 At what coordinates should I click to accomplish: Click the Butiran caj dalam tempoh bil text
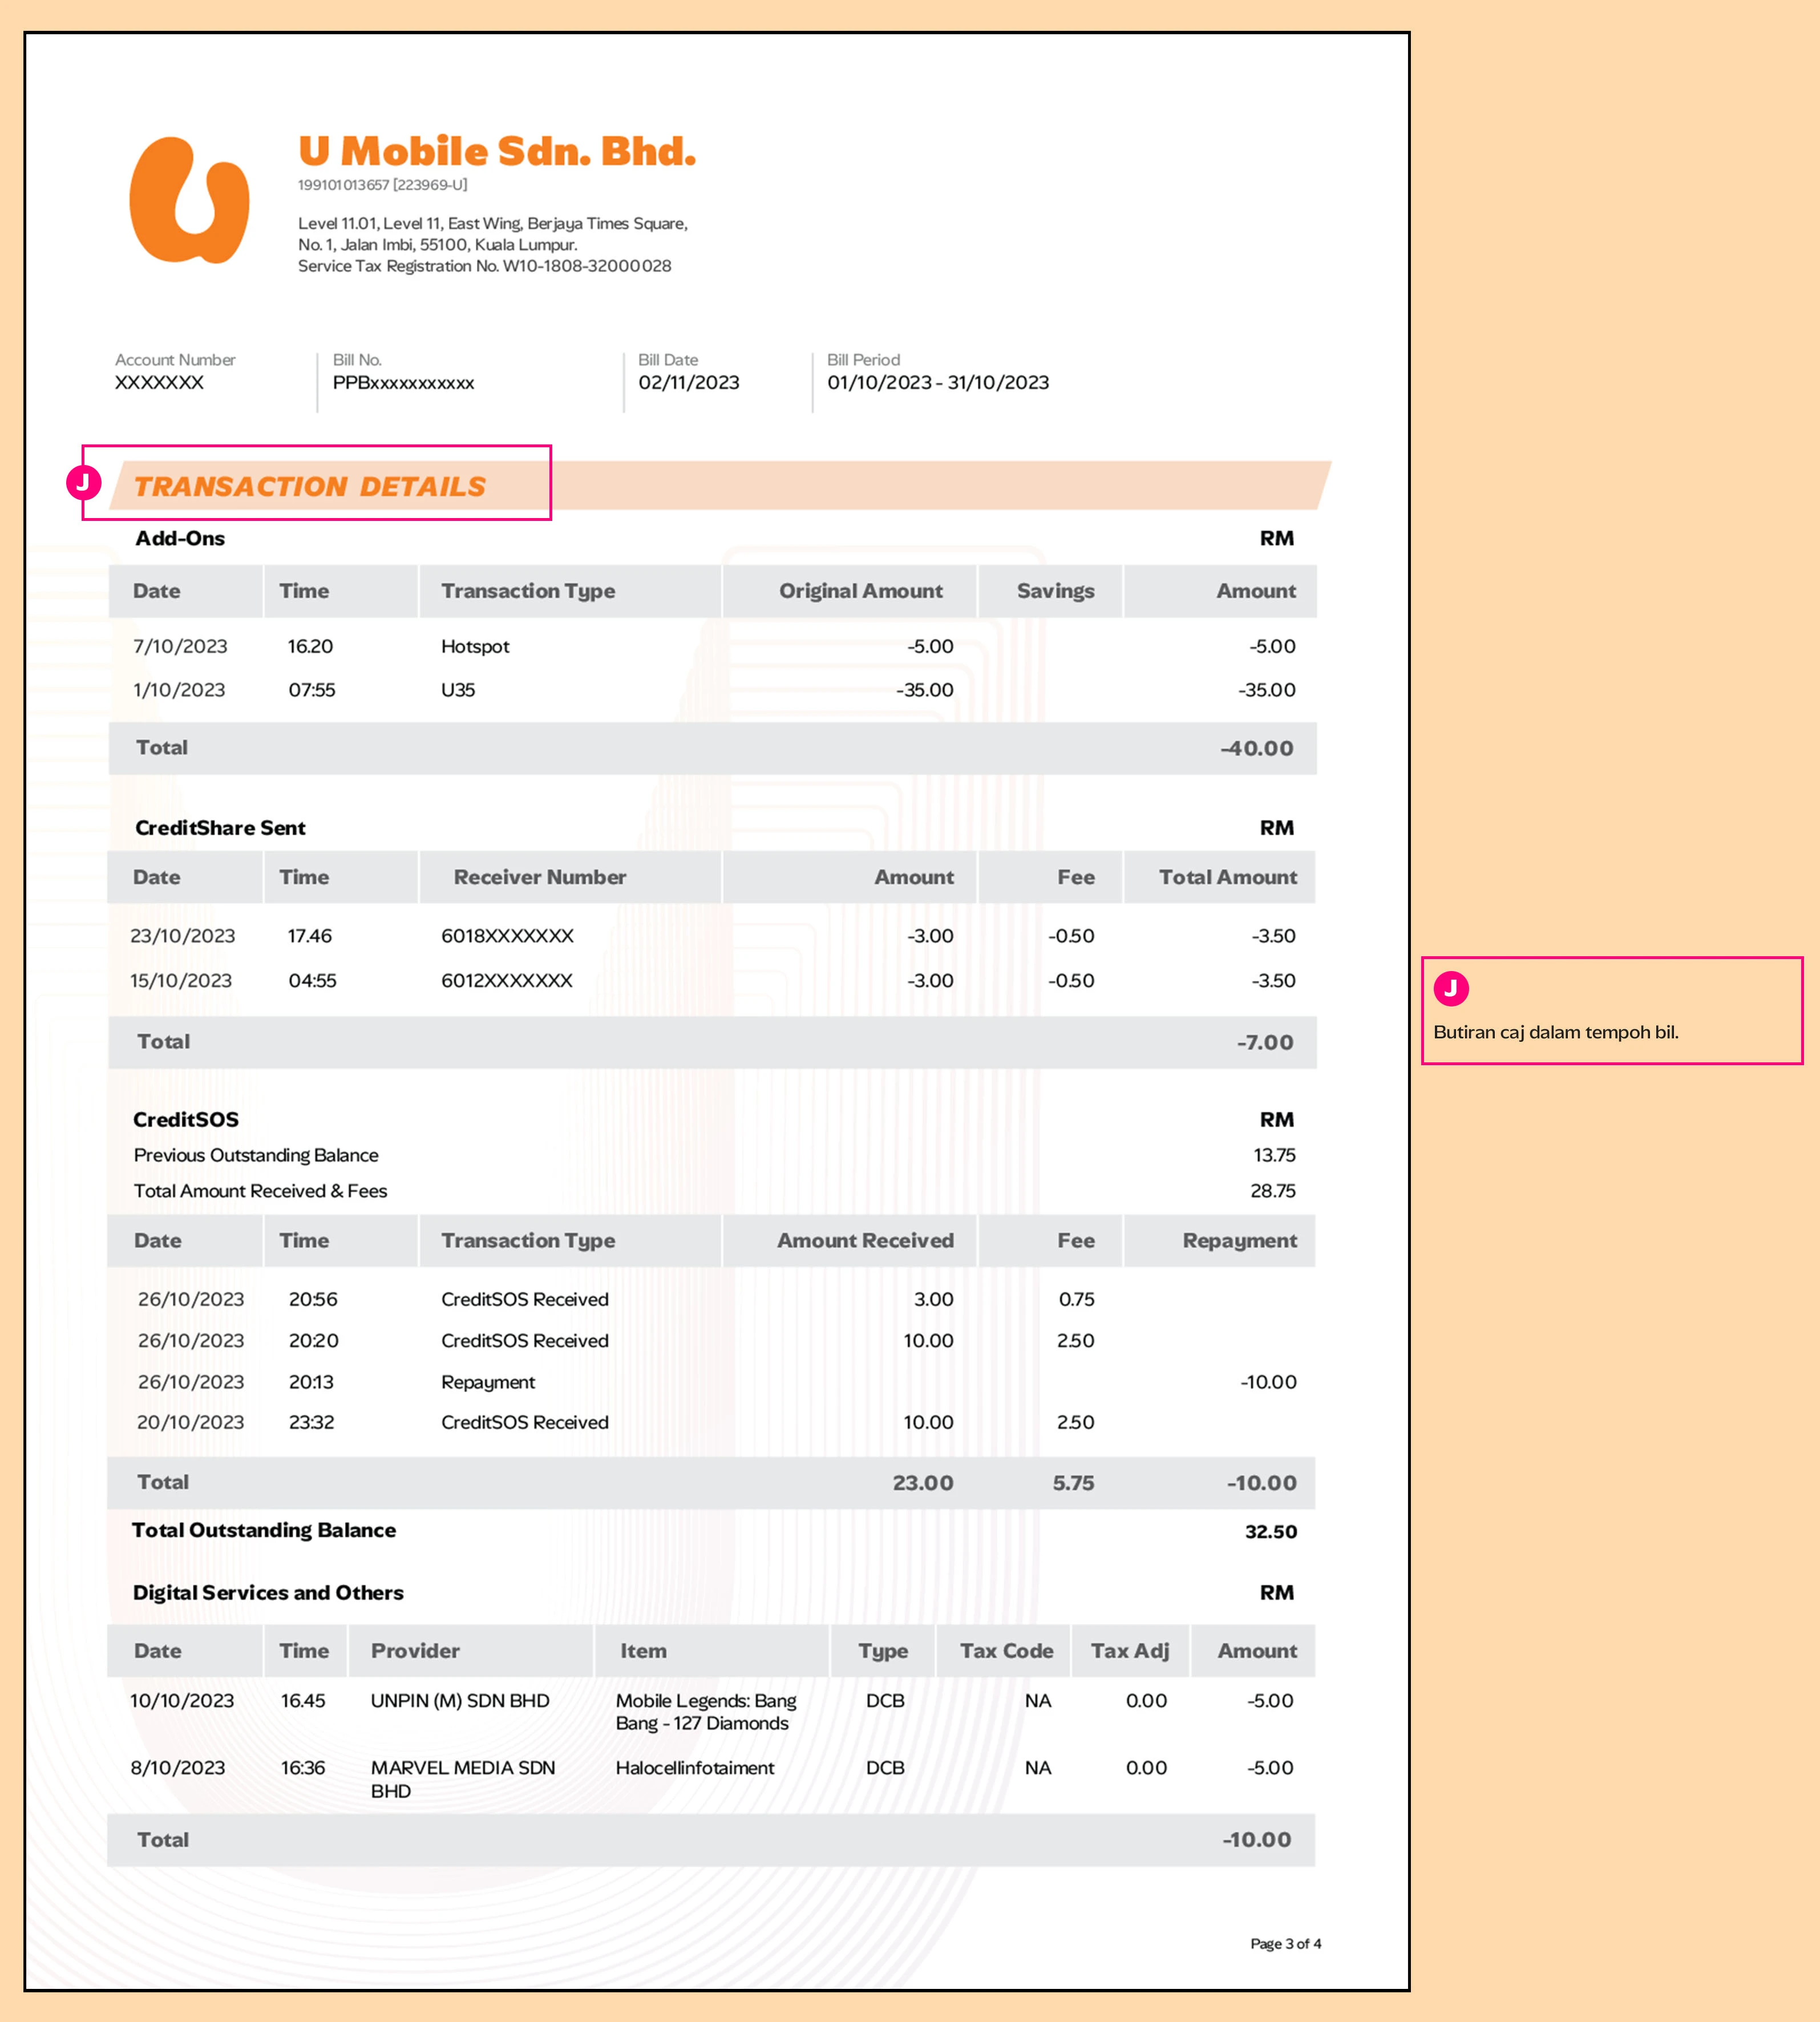point(1555,1032)
